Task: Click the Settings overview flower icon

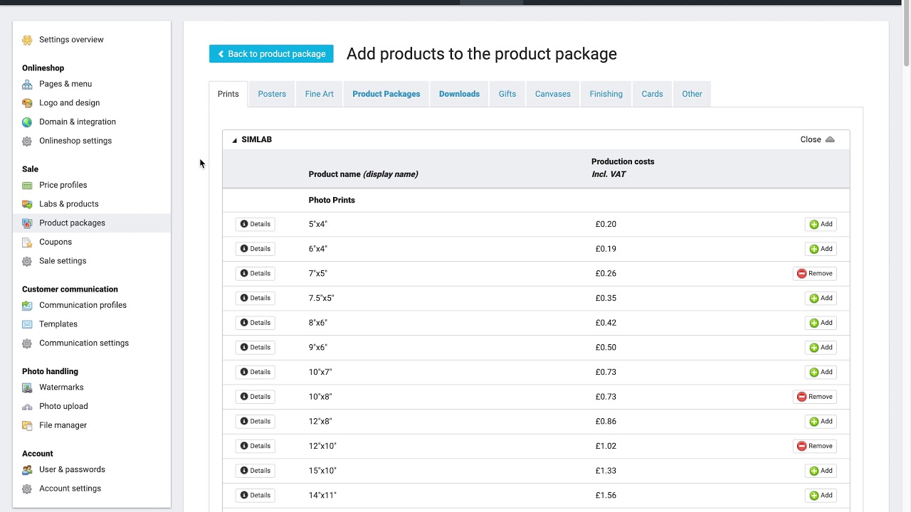Action: [27, 40]
